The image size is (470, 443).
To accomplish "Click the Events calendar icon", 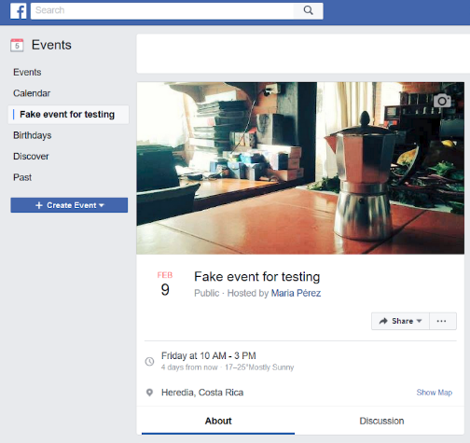I will (17, 45).
